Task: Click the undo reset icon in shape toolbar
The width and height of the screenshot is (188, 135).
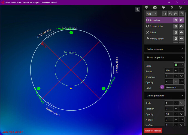Action: point(165,14)
